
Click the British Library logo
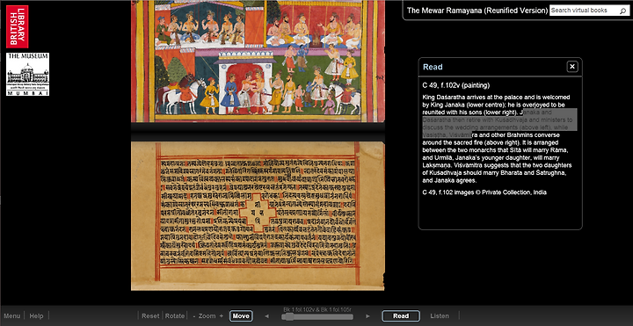(x=18, y=26)
